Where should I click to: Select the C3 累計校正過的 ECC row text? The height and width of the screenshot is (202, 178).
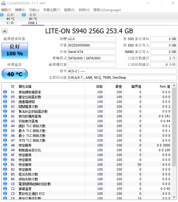click(32, 193)
